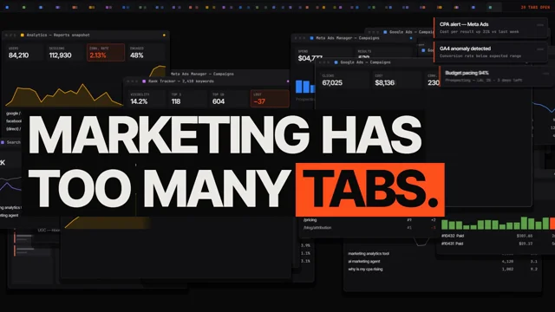Click the yellow status dot in the Analytics title bar
Image resolution: width=555 pixels, height=312 pixels.
click(x=164, y=35)
